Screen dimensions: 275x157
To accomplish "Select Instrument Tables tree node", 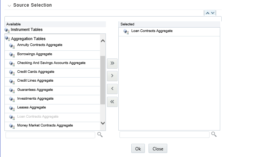I will tap(26, 29).
